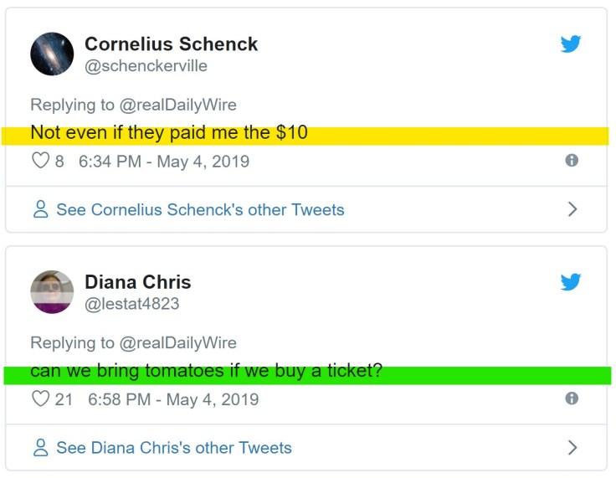
Task: Click the Diana Chris display name
Action: [137, 282]
